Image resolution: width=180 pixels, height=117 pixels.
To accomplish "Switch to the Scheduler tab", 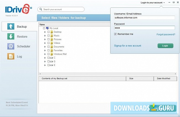I will click(19, 46).
